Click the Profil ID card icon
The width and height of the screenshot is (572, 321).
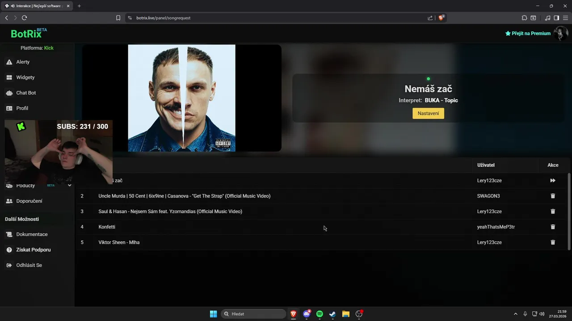point(9,108)
